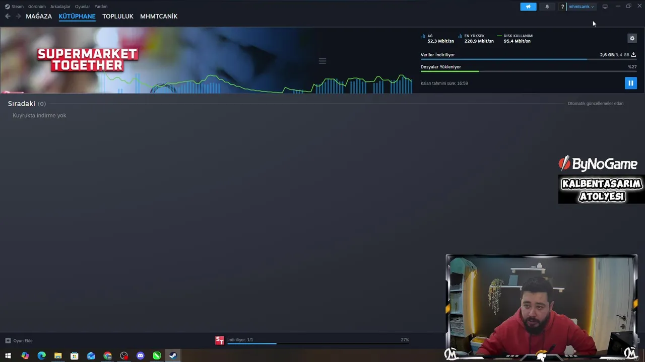Open the Oyunlar menu
This screenshot has height=362, width=645.
pos(82,7)
